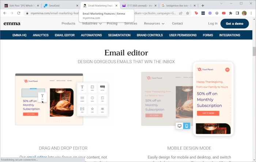Close the Email Marketing Features tab
Image resolution: width=256 pixels, height=162 pixels.
116,5
